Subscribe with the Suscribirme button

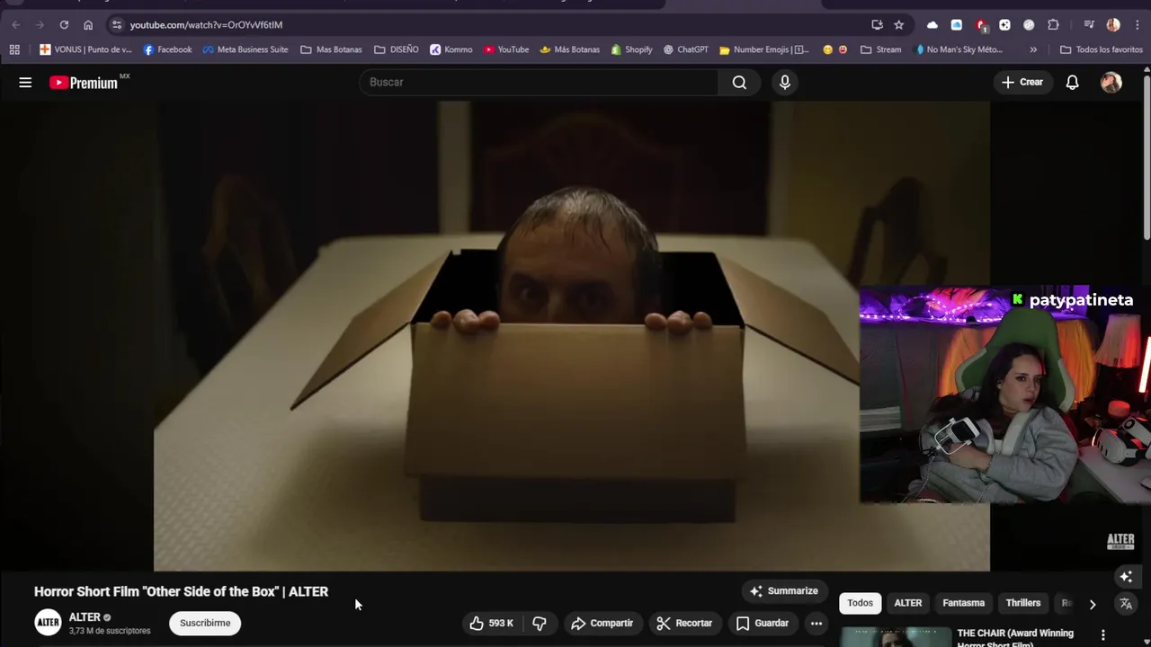point(205,623)
